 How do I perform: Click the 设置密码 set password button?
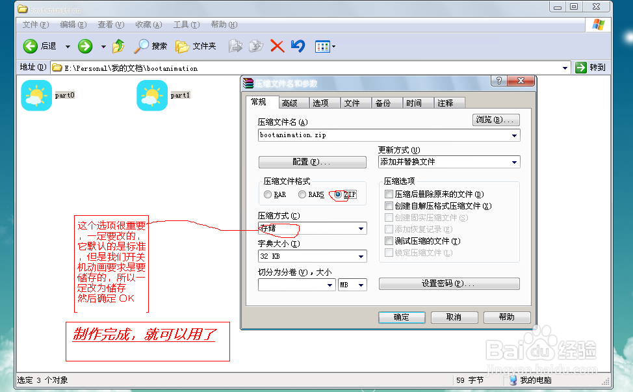point(449,283)
